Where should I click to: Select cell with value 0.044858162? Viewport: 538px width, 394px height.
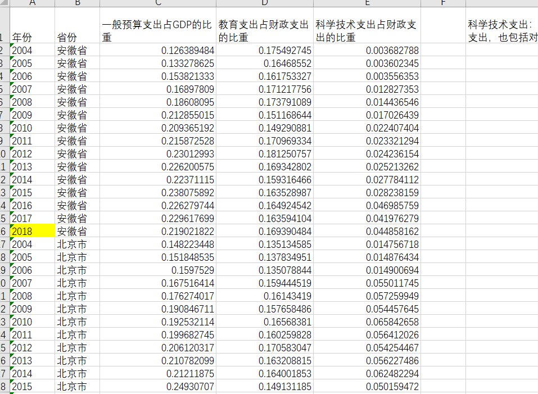[x=367, y=231]
